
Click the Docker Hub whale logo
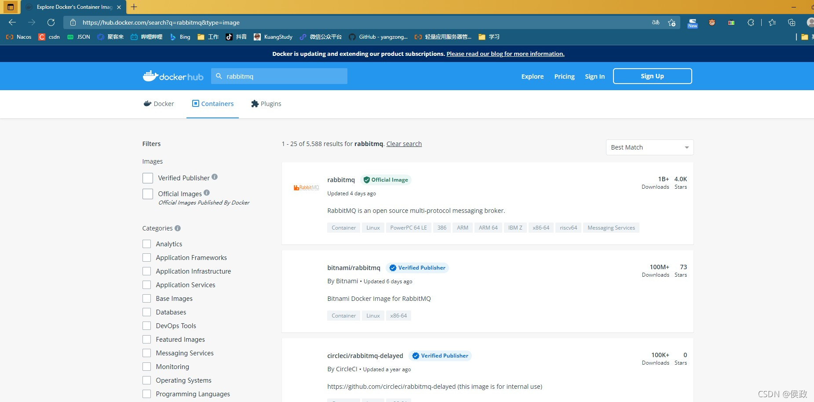click(x=173, y=76)
